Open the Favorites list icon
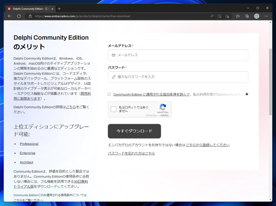Image resolution: width=276 pixels, height=206 pixels. tap(238, 16)
